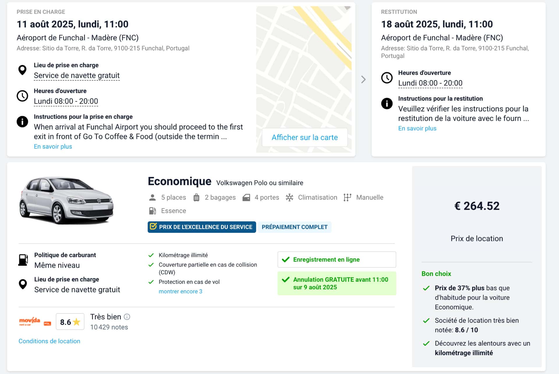The width and height of the screenshot is (559, 374).
Task: Click the 4 portes door icon
Action: coord(246,198)
